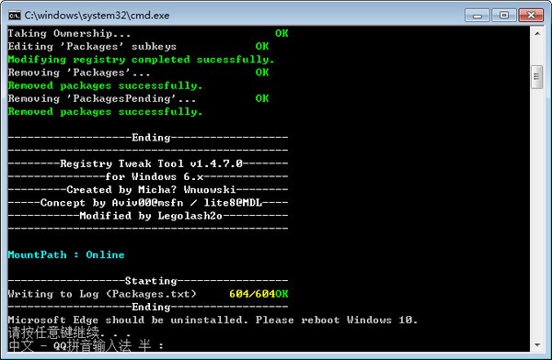Click the yellow 604/604 counter
Viewport: 552px width, 360px height.
click(252, 294)
